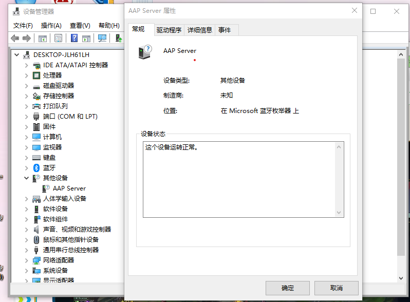Click the firmware chip icon
Screen dimensions: 410x302
coord(36,127)
